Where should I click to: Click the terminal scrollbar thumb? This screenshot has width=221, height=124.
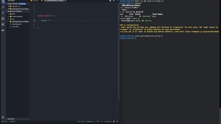(220, 116)
